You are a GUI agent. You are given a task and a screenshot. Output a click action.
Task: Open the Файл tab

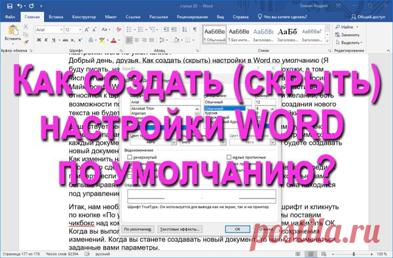click(10, 17)
